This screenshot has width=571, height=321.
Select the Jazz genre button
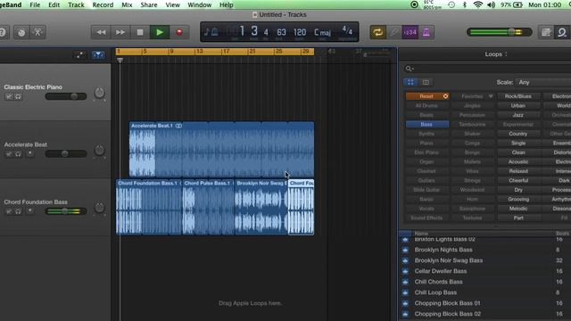click(x=517, y=115)
